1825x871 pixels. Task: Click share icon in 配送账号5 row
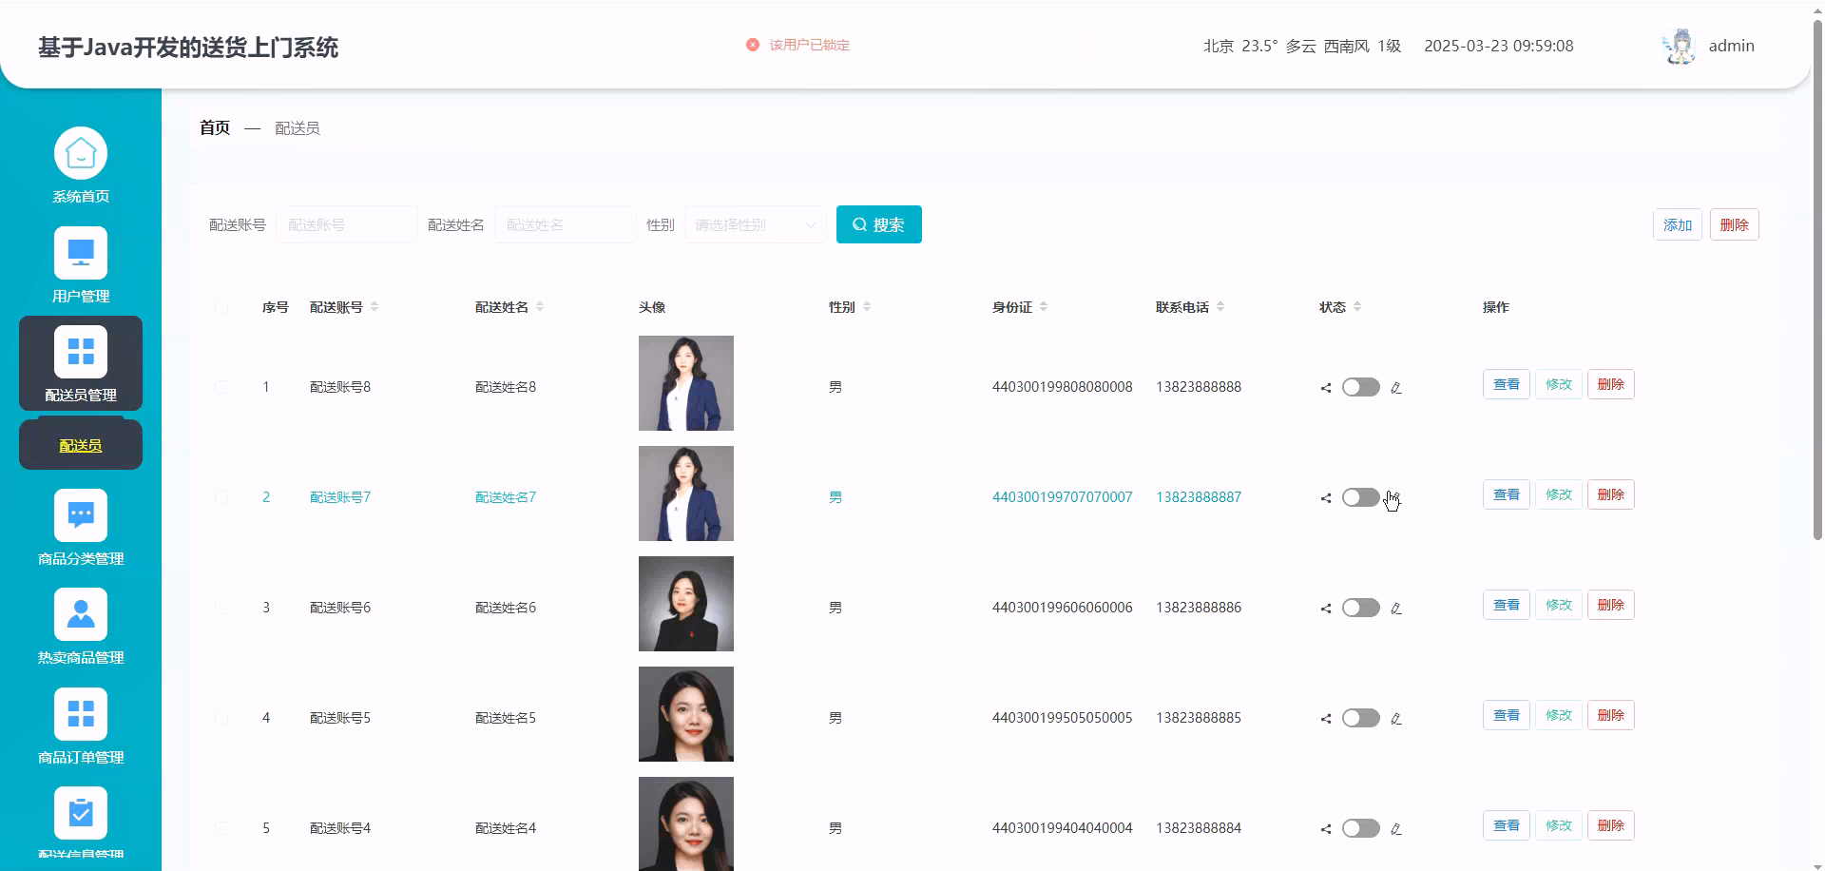(1326, 719)
